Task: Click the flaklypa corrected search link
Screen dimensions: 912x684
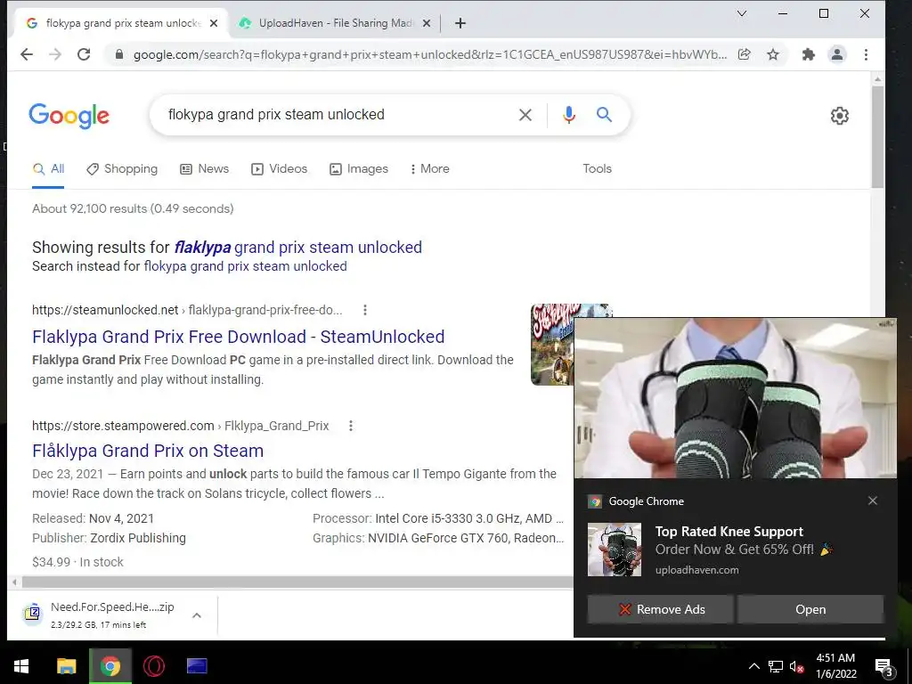Action: point(297,248)
